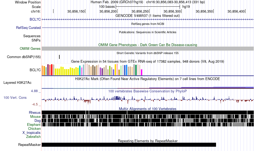Click the black dbSNP variant tick mark

click(59, 57)
